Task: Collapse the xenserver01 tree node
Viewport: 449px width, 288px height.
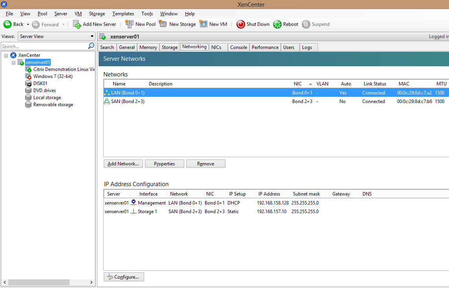Action: point(13,63)
